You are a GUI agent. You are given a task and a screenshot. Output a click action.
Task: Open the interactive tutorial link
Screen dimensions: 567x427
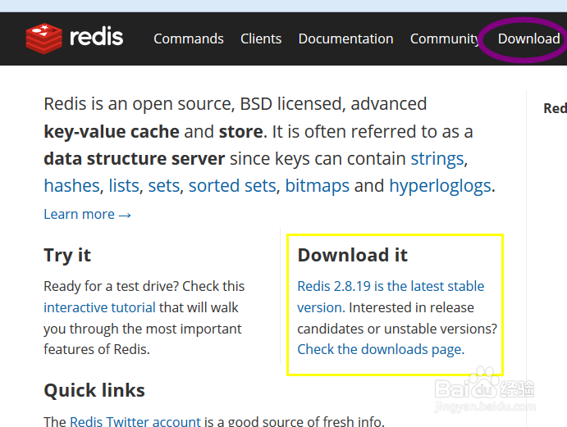click(x=99, y=307)
